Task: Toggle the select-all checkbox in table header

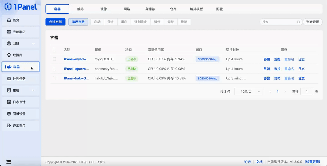Action: [x=55, y=50]
